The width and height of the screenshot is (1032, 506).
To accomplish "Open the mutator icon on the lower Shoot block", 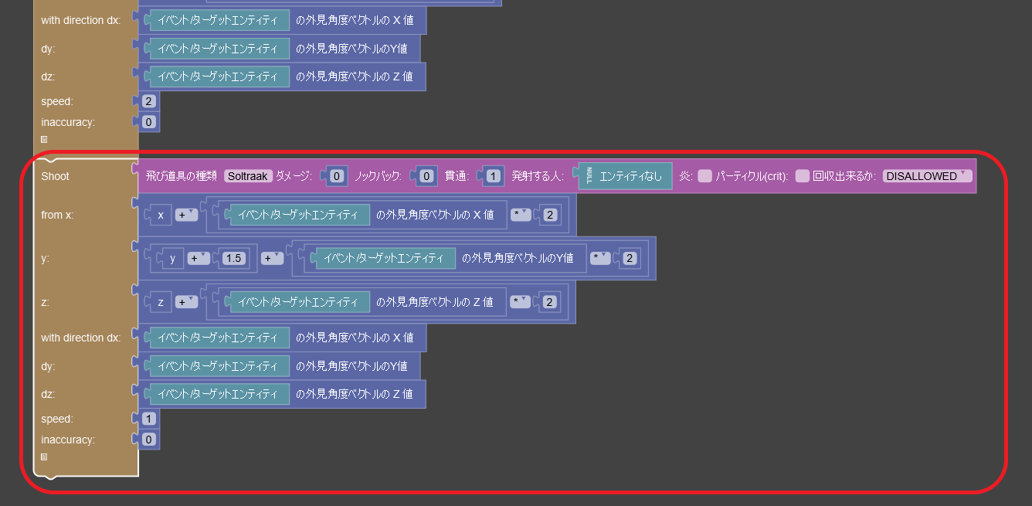I will point(44,457).
